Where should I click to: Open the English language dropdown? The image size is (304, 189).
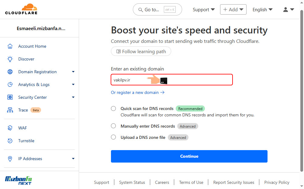263,9
